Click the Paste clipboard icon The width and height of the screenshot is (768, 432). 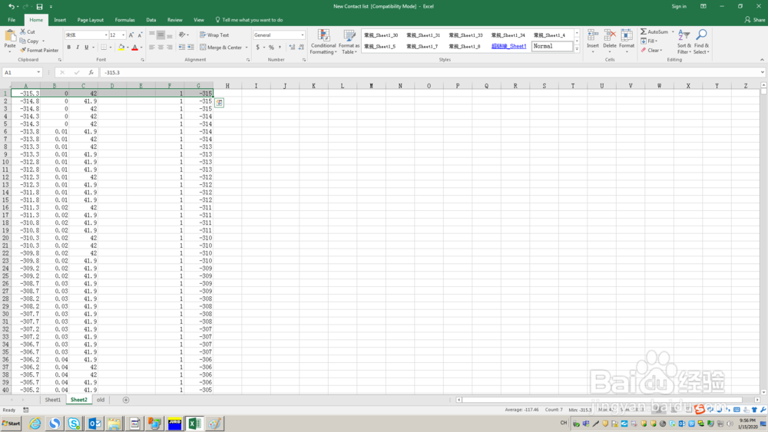[10, 37]
